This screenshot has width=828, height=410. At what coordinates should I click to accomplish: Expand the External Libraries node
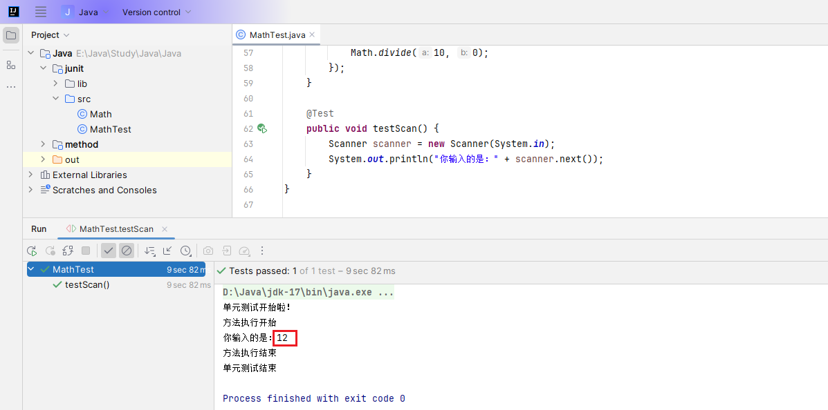point(30,175)
